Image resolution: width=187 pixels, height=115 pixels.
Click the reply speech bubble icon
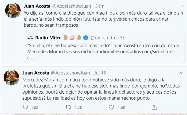click(x=25, y=107)
